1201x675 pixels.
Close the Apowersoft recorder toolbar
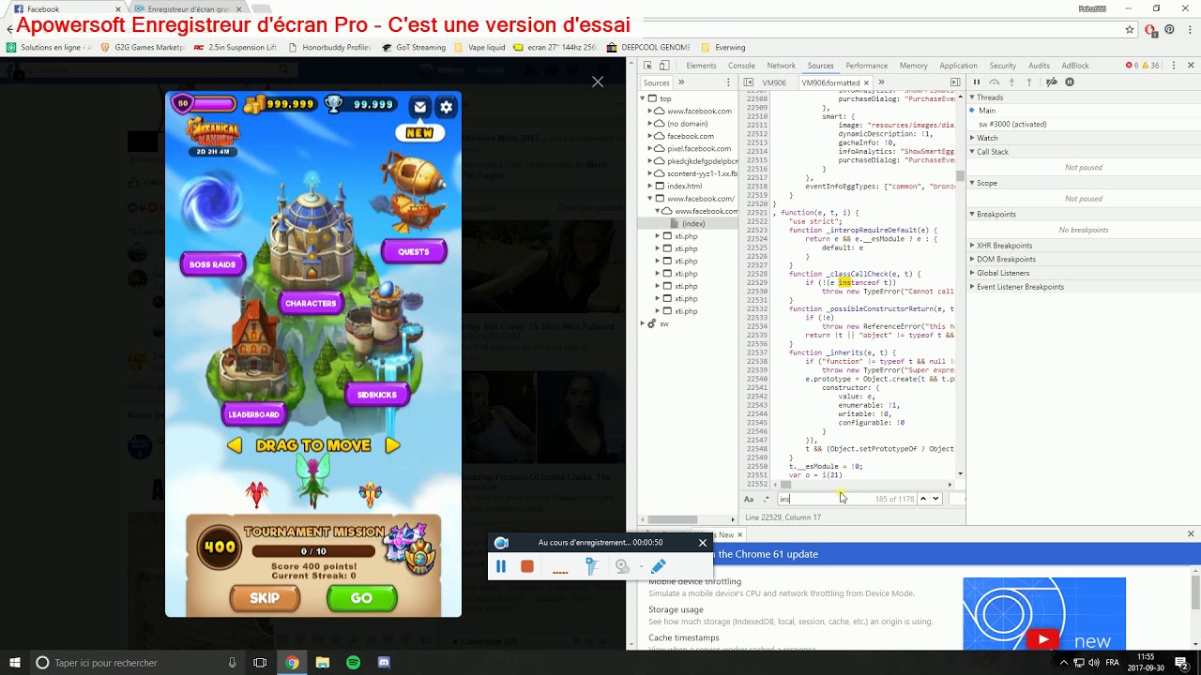pos(703,542)
